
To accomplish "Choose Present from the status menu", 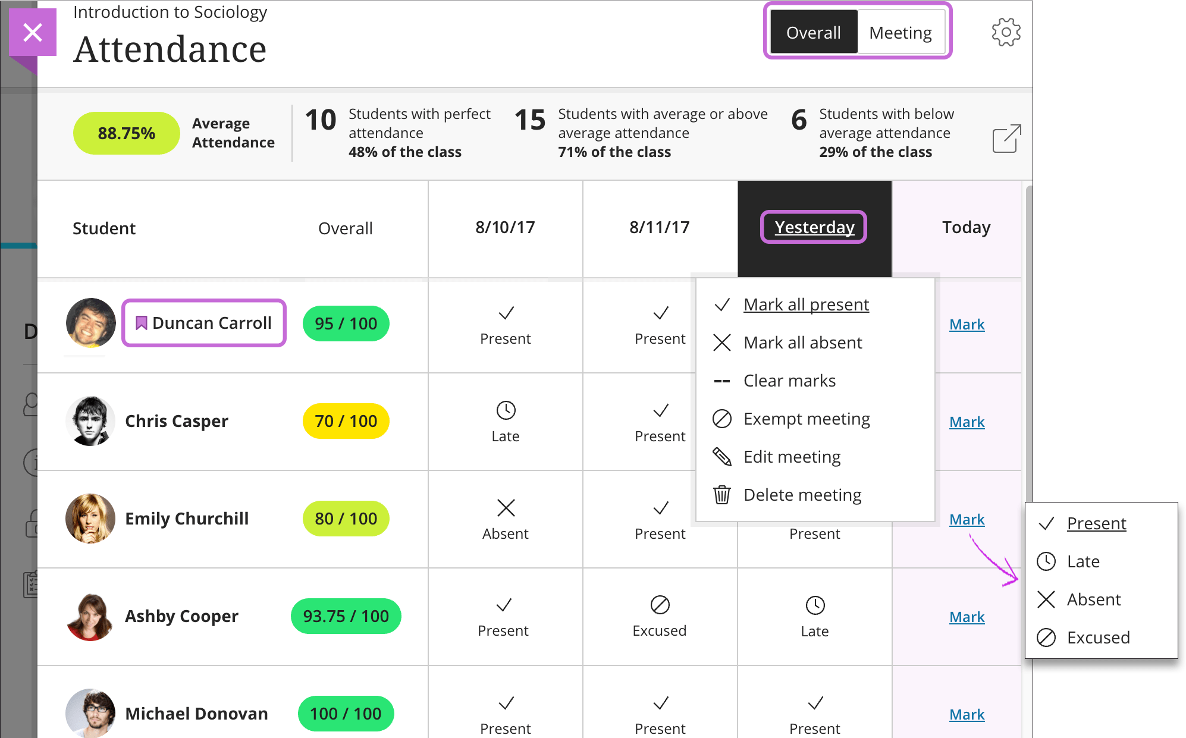I will coord(1096,523).
